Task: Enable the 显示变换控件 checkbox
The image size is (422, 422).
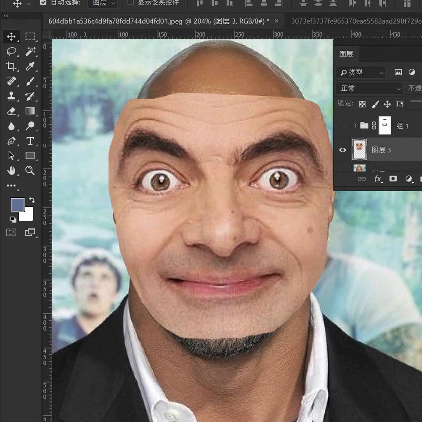Action: click(131, 3)
